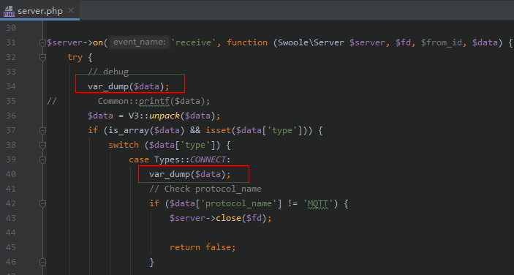514x275 pixels.
Task: Fold the if statement at line 37
Action: click(x=42, y=130)
